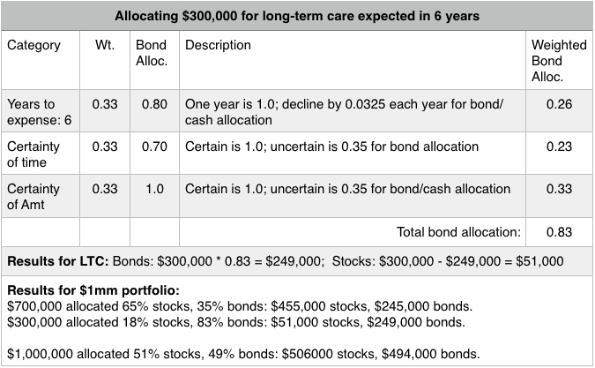Click the table title about allocating $300,000
The height and width of the screenshot is (368, 595).
click(x=296, y=15)
